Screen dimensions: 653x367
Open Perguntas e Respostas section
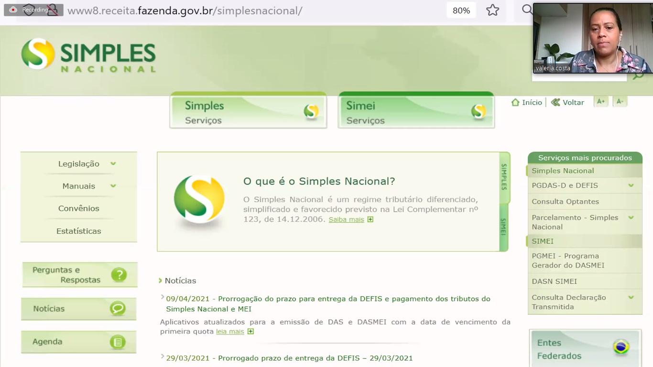tap(80, 275)
